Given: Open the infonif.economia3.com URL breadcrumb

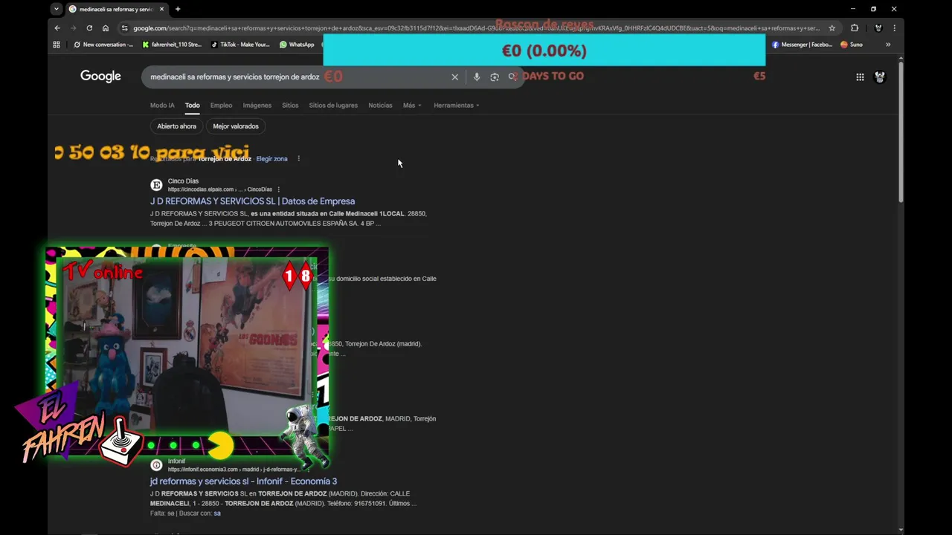Looking at the screenshot, I should point(233,470).
